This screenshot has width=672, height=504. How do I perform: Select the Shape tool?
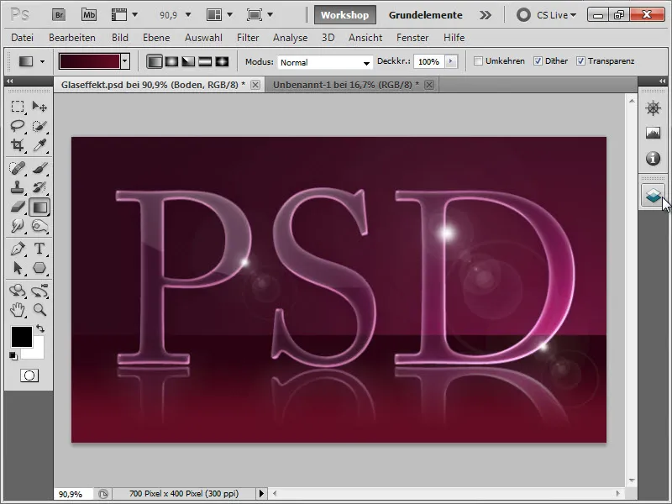[x=39, y=268]
